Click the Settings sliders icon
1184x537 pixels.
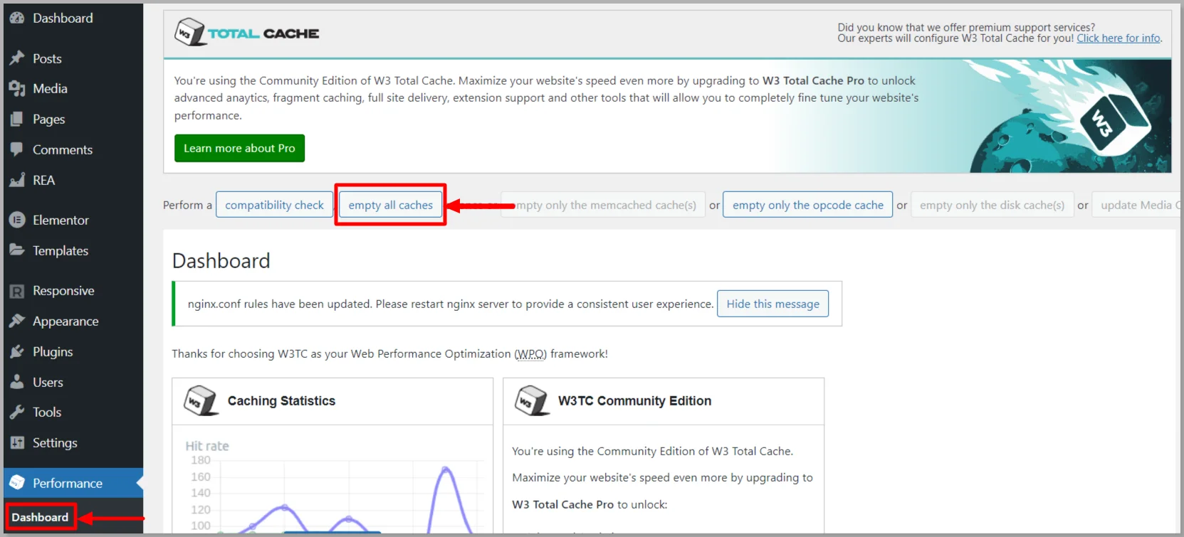pos(17,443)
